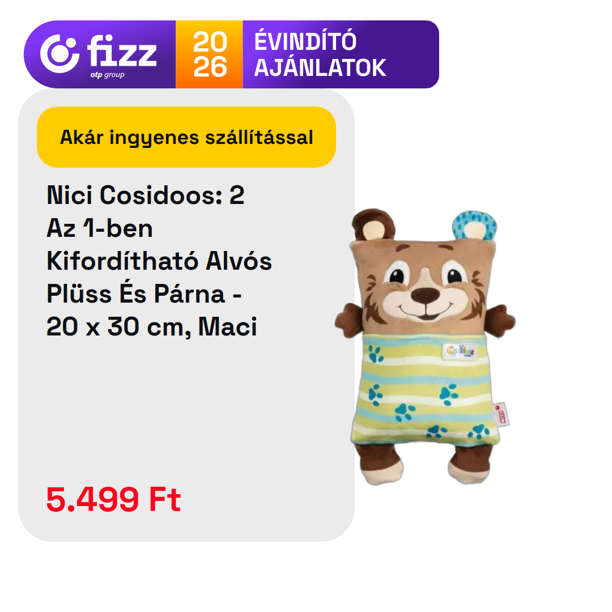Click the plush bear's right foot

pos(470,466)
